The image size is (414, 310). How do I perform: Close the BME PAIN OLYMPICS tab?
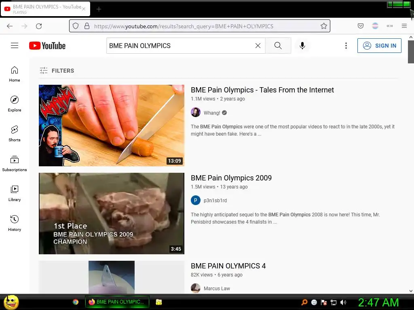click(x=84, y=9)
